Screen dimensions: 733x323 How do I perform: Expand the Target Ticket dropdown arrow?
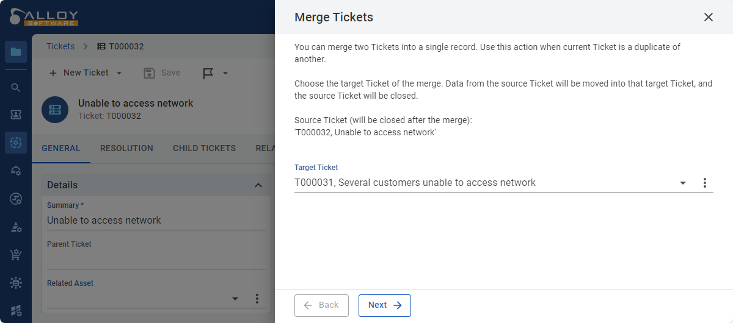(683, 183)
